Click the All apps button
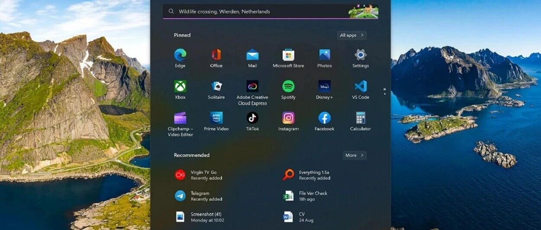The height and width of the screenshot is (230, 541). 351,35
